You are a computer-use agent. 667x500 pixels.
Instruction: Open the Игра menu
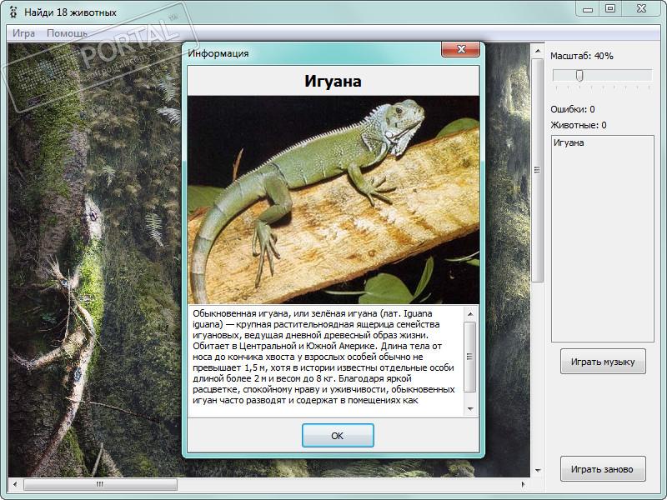coord(24,33)
